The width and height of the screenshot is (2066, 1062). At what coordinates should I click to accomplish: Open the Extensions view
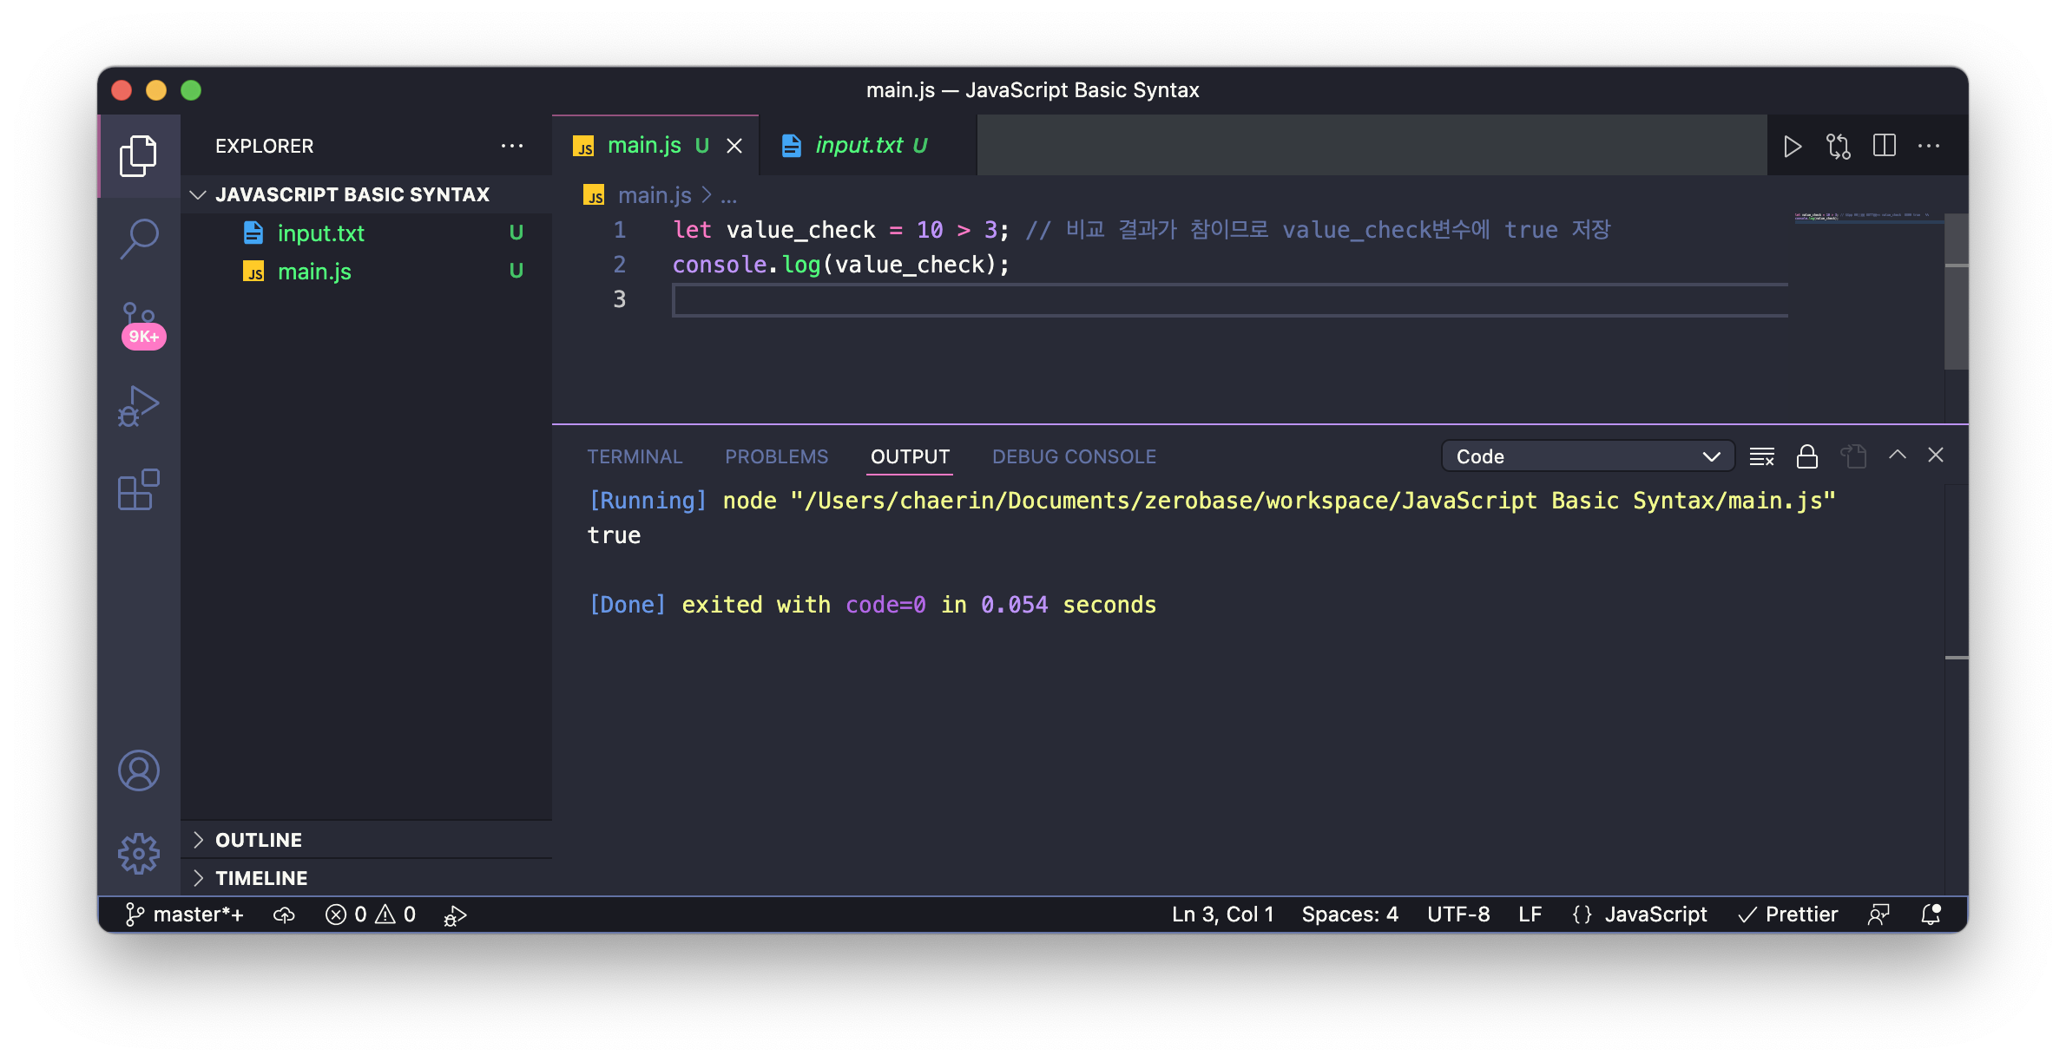(x=139, y=490)
